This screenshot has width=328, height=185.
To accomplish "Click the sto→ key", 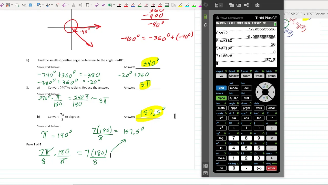I will pos(221,158).
